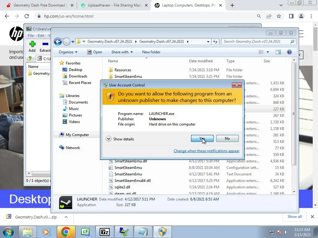This screenshot has height=238, width=318.
Task: Click the Explorer help icon
Action: [x=289, y=52]
